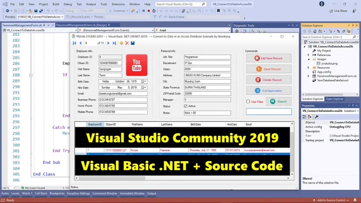Open notifications bell in status bar
Screen dimensions: 361x203
[x=355, y=200]
